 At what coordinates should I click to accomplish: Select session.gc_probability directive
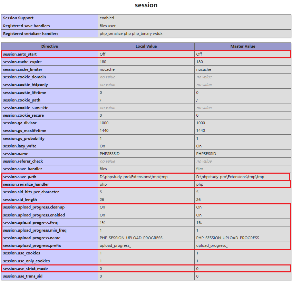tap(24, 138)
